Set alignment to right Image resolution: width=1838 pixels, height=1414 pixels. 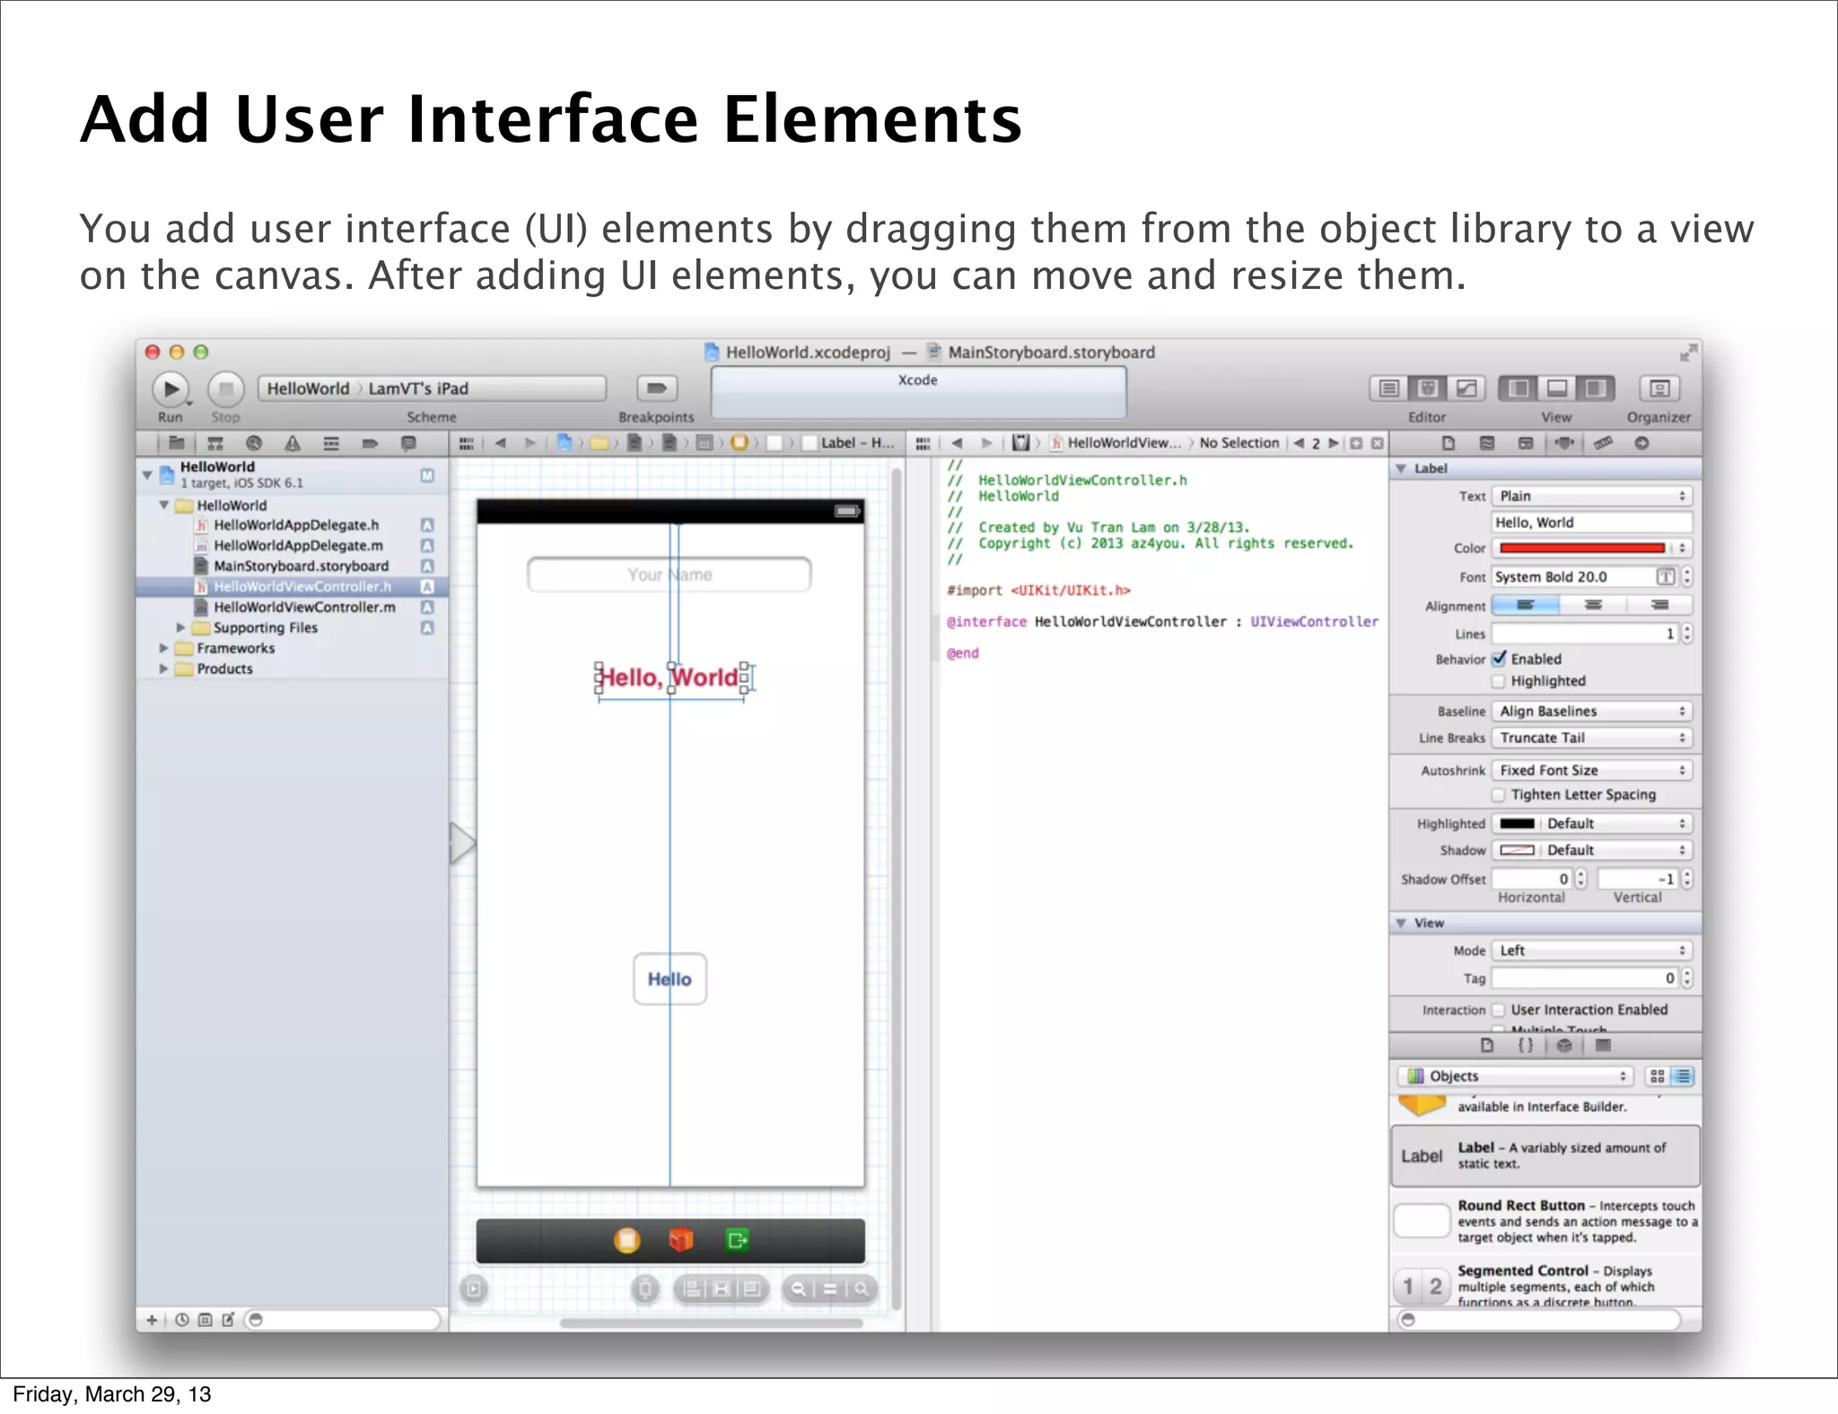tap(1659, 606)
